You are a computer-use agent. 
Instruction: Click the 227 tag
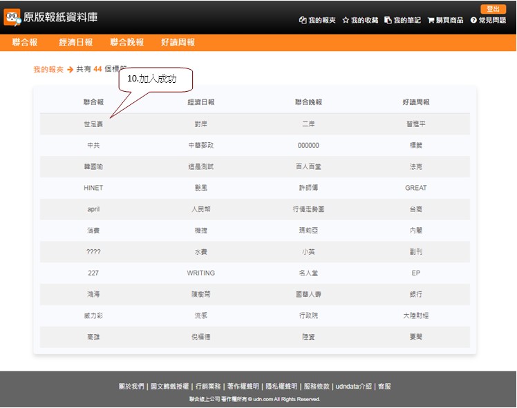(x=93, y=273)
